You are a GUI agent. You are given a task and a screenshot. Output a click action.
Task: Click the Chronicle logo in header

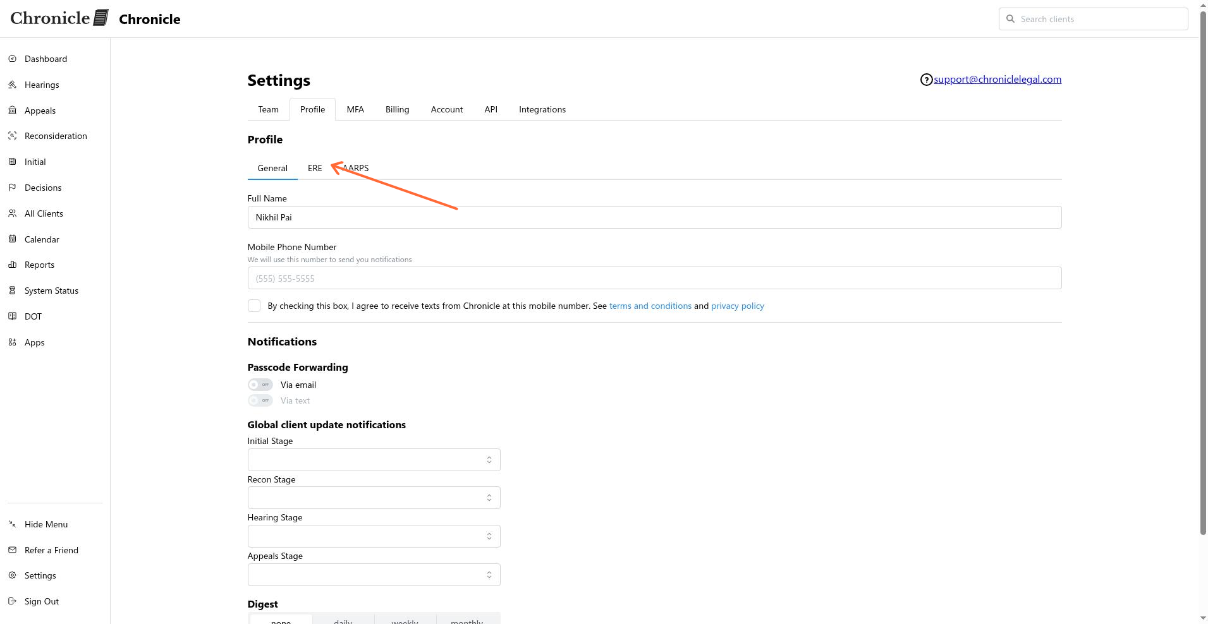point(59,18)
